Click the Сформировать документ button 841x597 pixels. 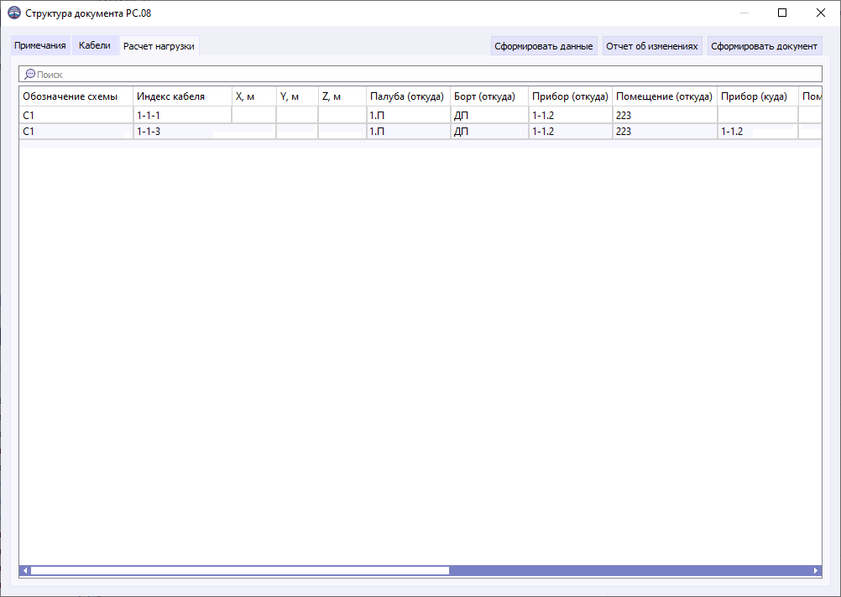tap(765, 46)
